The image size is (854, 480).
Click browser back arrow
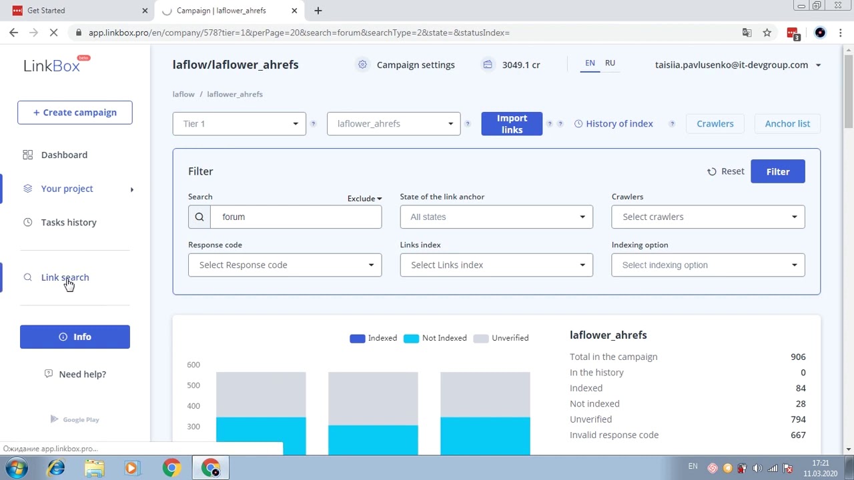tap(14, 33)
